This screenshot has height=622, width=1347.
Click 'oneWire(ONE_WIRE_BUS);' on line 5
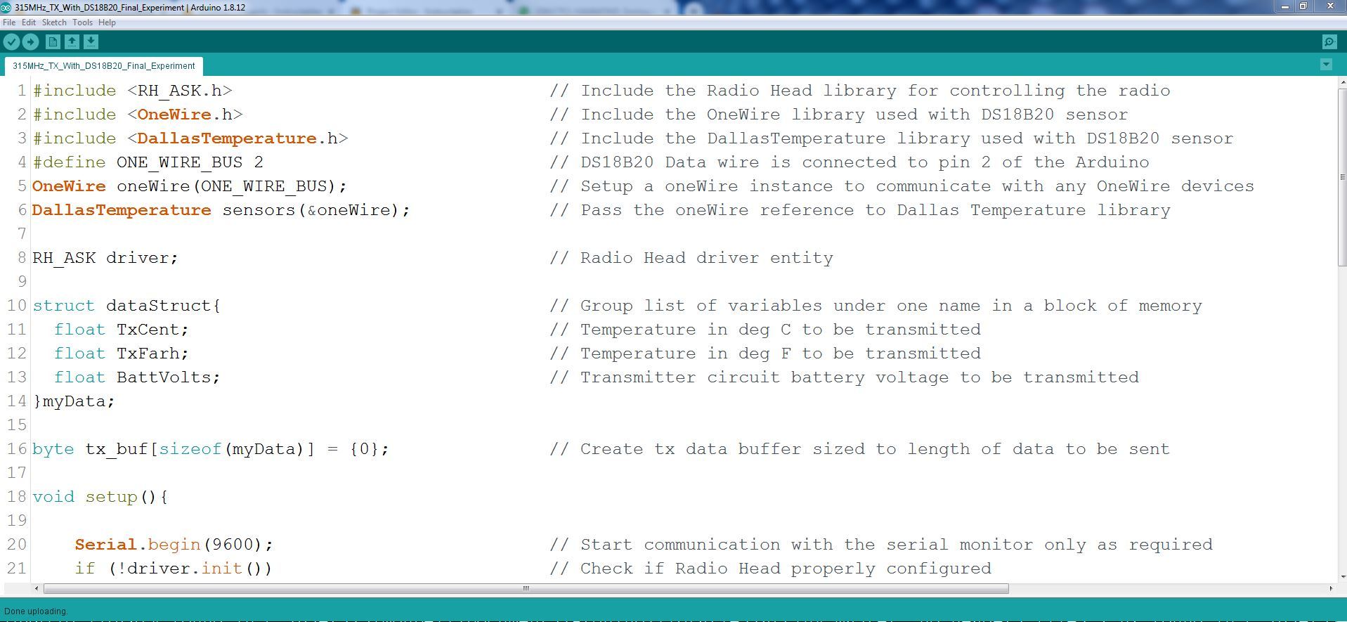coord(232,186)
